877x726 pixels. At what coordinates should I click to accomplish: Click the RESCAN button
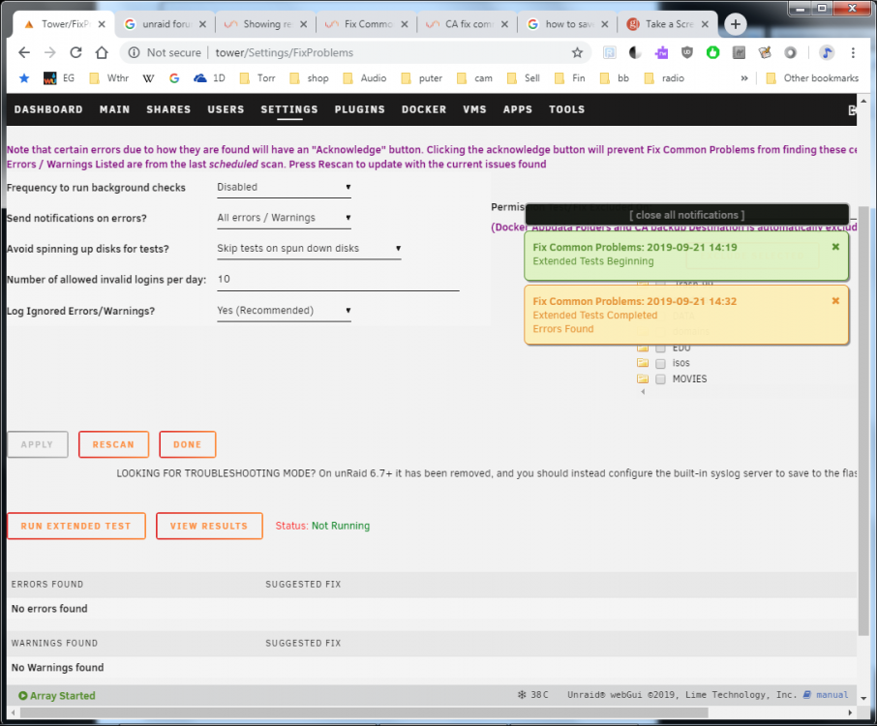click(113, 444)
